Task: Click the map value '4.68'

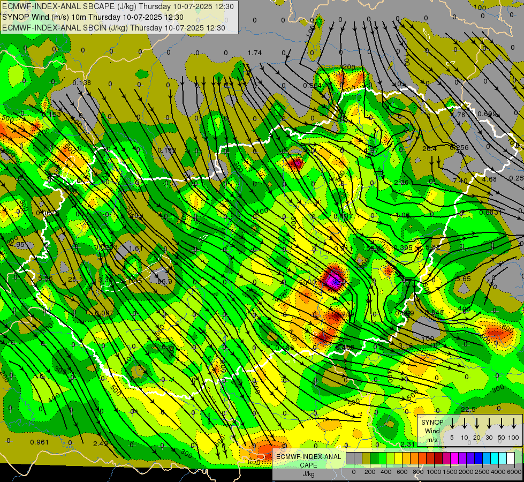Action: [489, 179]
